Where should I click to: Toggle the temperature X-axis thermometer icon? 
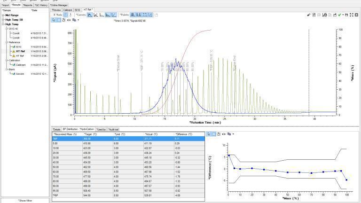click(71, 15)
